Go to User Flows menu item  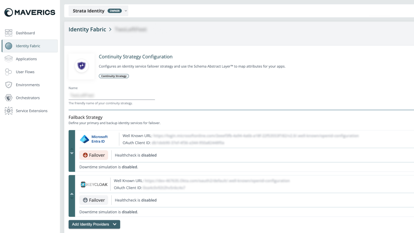[30, 72]
